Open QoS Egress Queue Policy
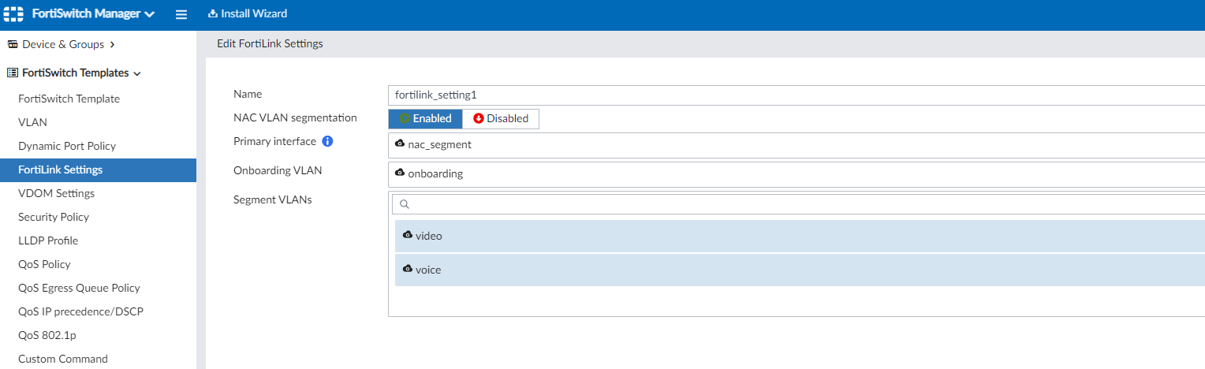This screenshot has height=369, width=1205. click(x=79, y=288)
